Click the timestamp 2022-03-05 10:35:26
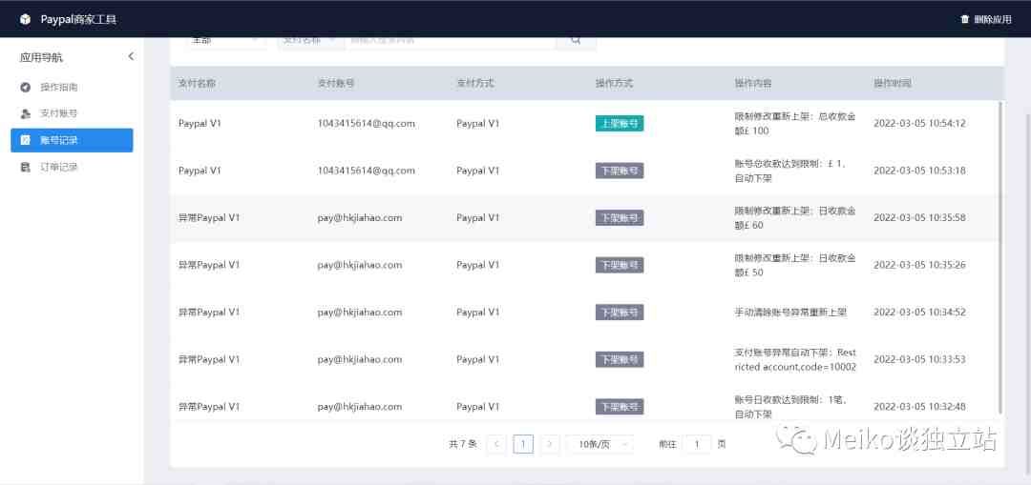This screenshot has width=1031, height=485. [x=919, y=265]
